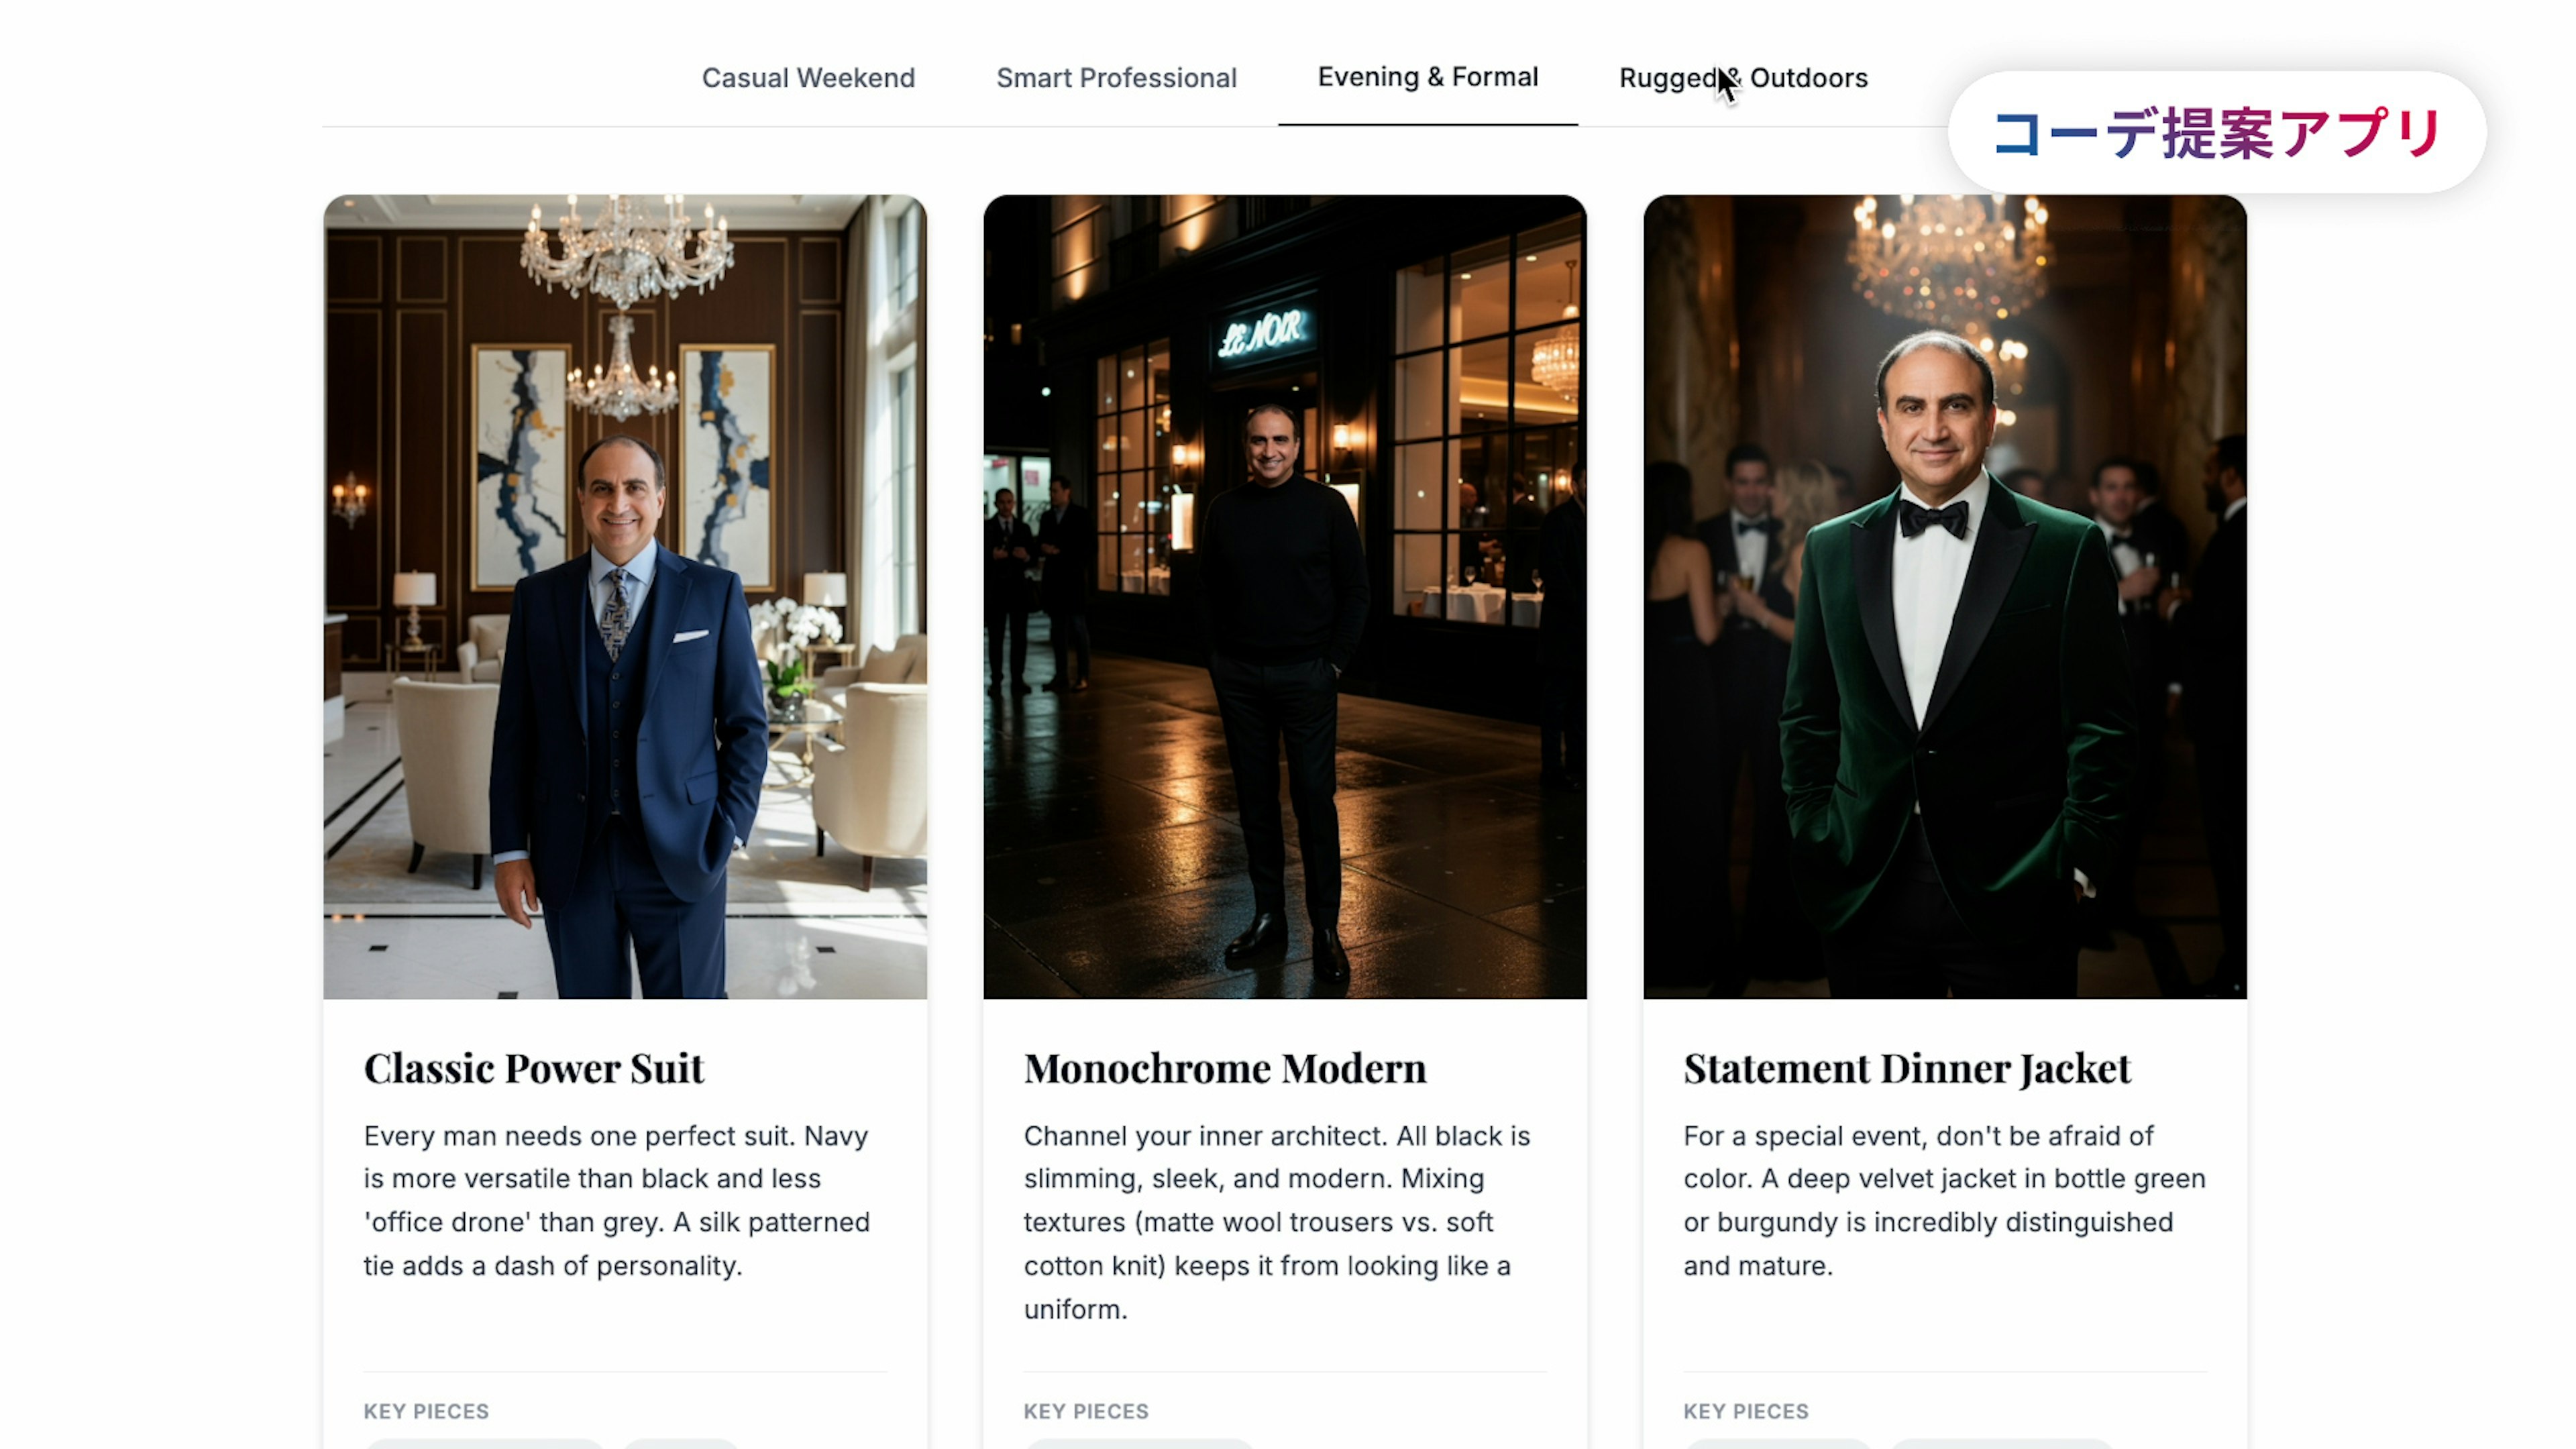Go to the Rugged & Outdoors tab
The width and height of the screenshot is (2576, 1449).
click(1743, 78)
